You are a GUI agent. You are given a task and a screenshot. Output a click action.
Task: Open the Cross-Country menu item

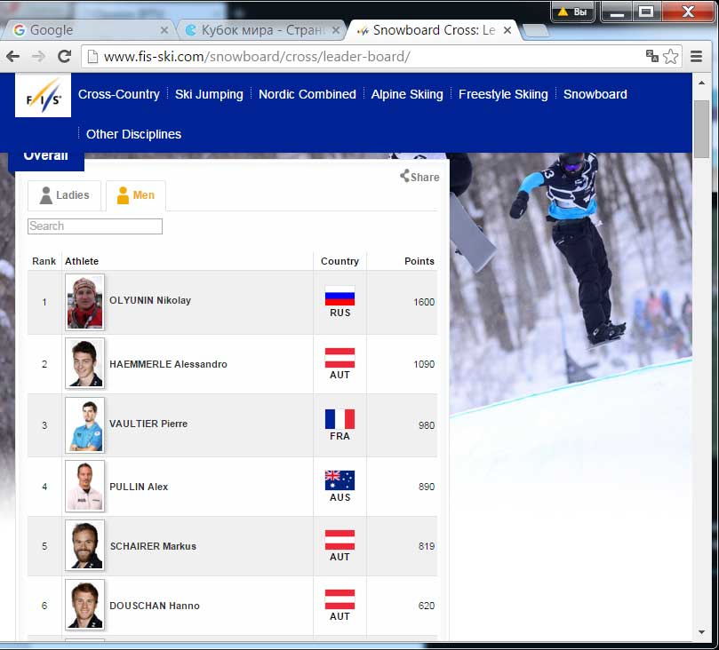click(x=119, y=94)
